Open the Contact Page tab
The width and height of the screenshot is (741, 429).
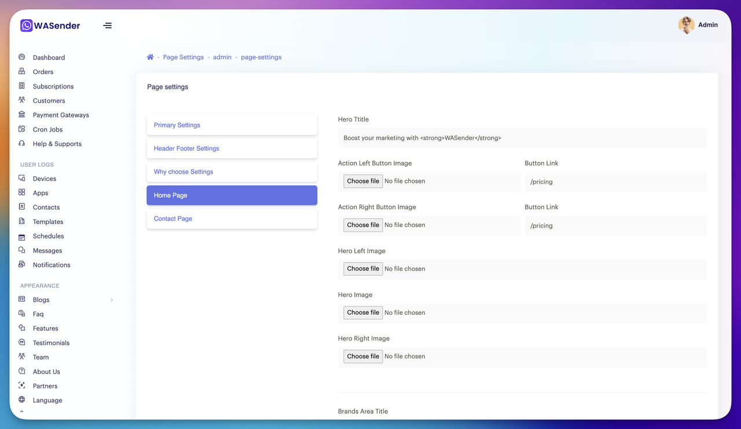(232, 219)
